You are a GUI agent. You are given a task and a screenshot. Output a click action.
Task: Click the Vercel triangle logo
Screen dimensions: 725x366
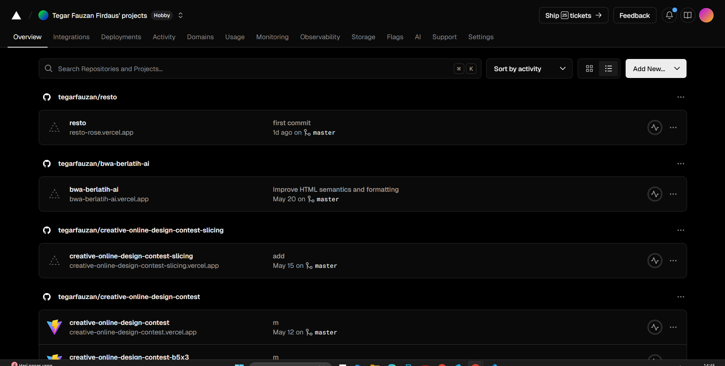tap(16, 16)
